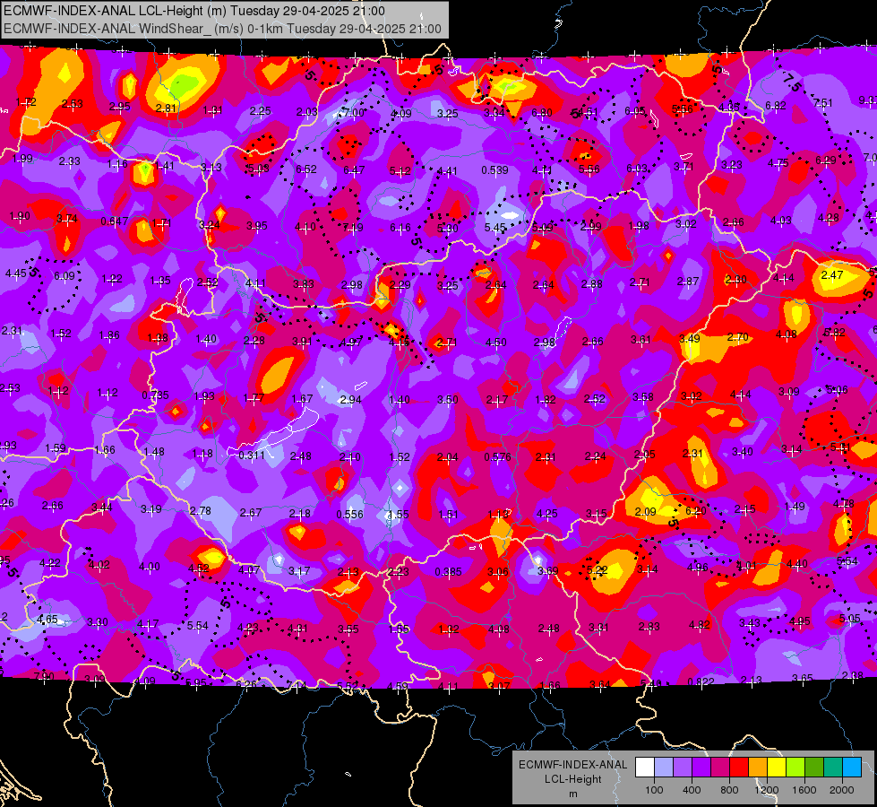Click the 0.822 wind shear value
The width and height of the screenshot is (877, 807).
click(x=701, y=681)
